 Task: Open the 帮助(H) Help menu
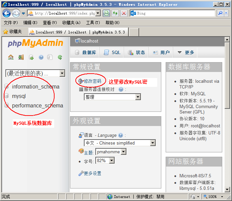112,23
